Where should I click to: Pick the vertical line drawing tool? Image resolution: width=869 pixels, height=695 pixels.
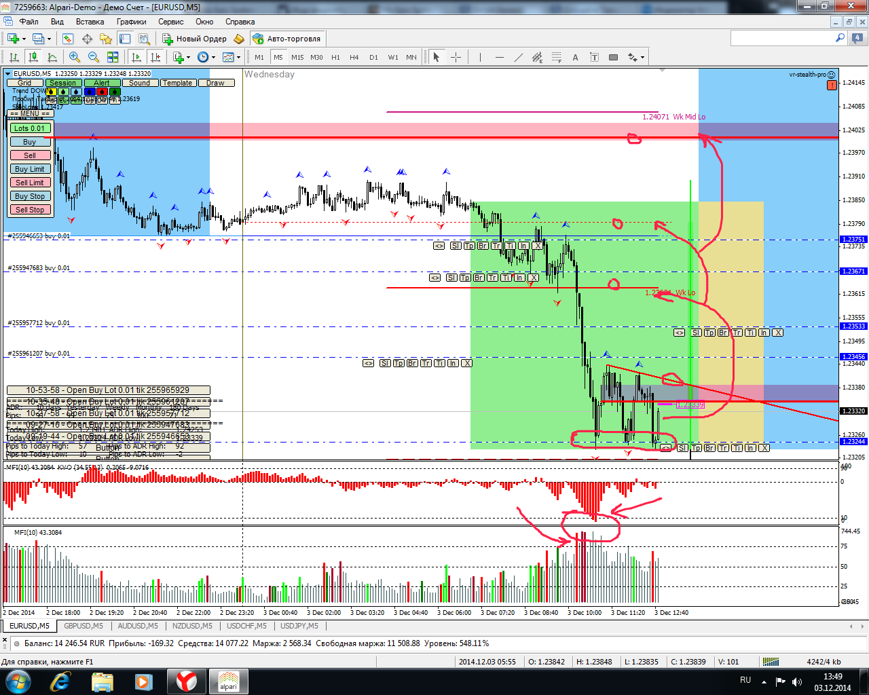[x=480, y=57]
